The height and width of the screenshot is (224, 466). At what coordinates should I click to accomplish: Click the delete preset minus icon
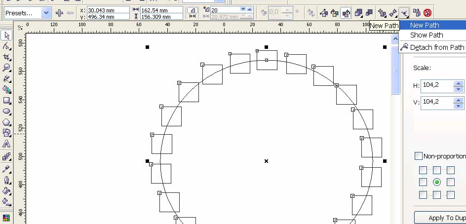pos(70,13)
